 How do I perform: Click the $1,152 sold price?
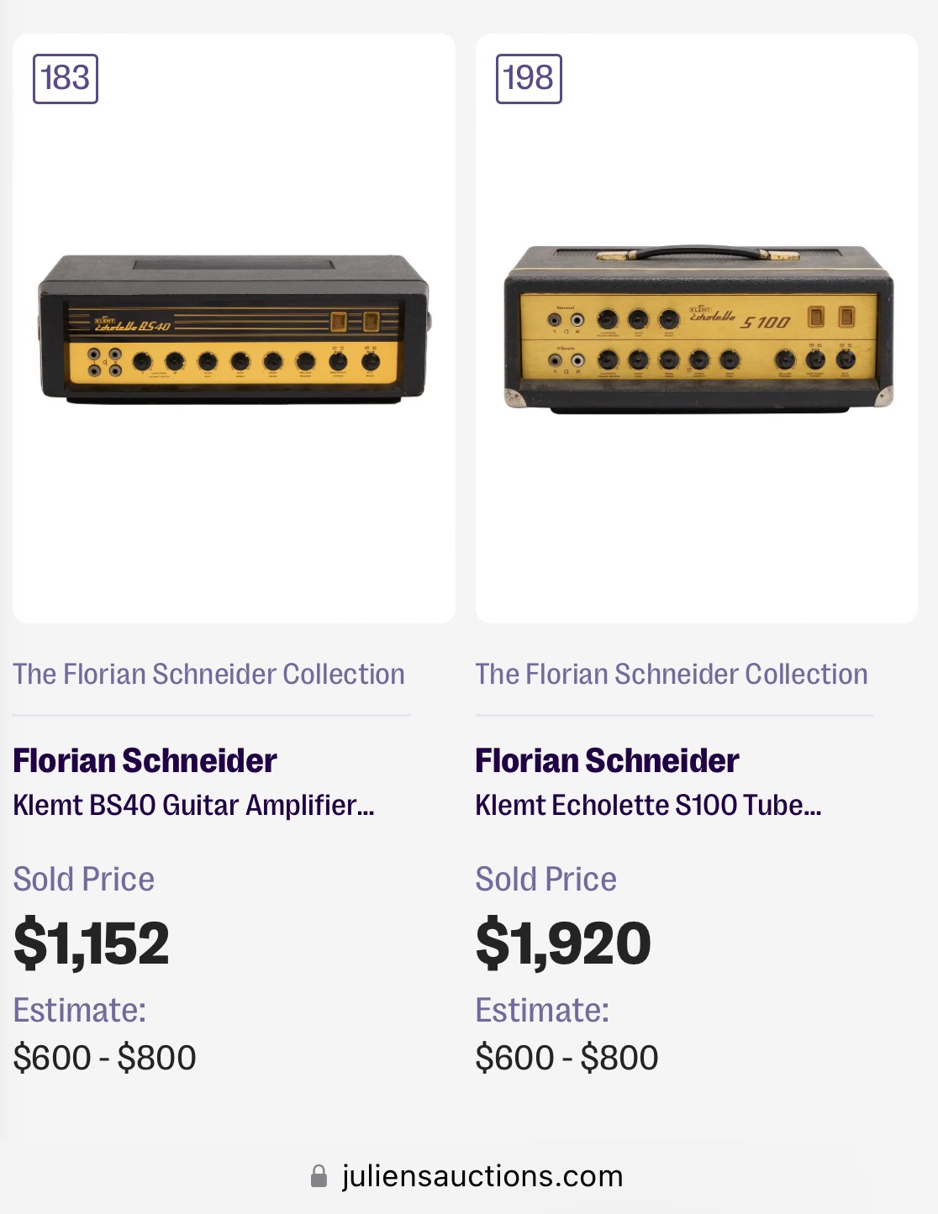(92, 943)
